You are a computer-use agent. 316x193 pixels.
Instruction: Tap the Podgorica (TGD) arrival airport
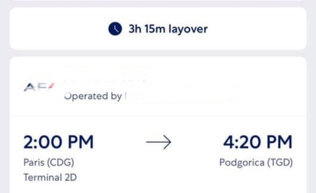[256, 162]
